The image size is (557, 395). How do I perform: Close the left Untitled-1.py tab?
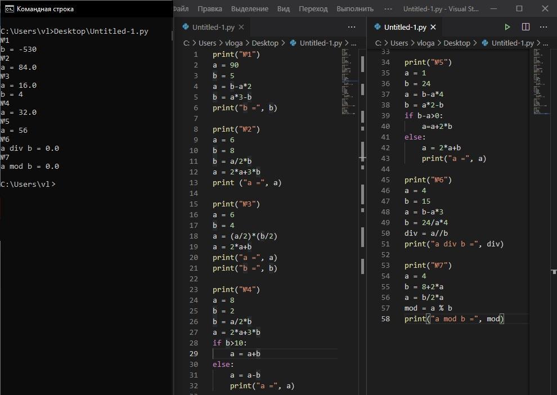click(x=241, y=27)
